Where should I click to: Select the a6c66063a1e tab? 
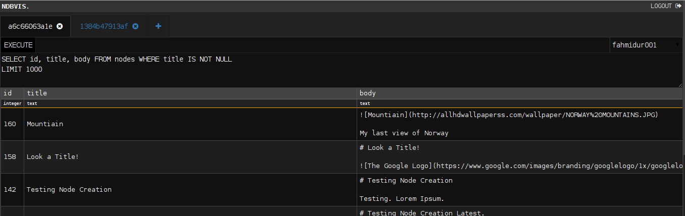pyautogui.click(x=30, y=26)
